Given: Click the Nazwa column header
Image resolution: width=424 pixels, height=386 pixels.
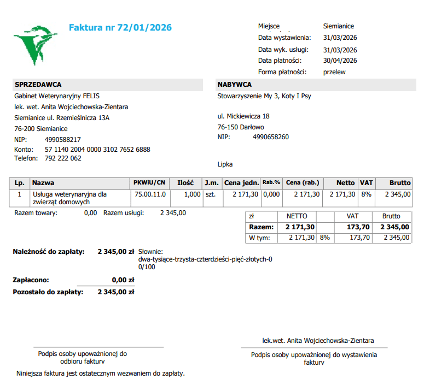Looking at the screenshot, I should point(43,183).
